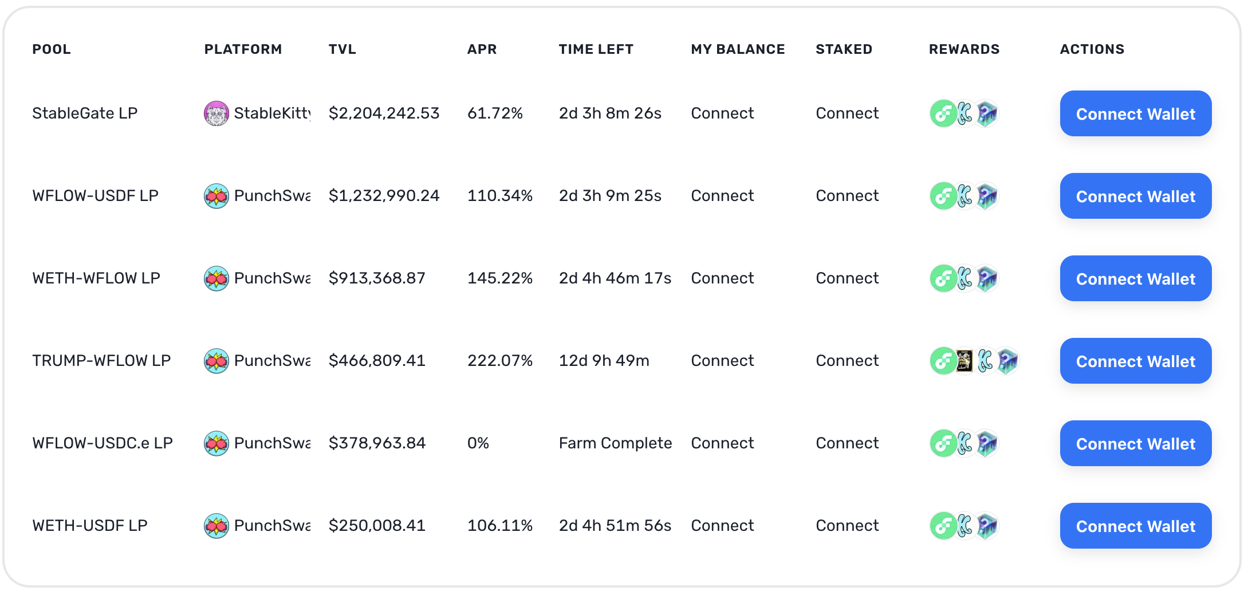Open the mystery box reward icon for WFLOW-USDF LP
The image size is (1244, 591).
pyautogui.click(x=987, y=196)
